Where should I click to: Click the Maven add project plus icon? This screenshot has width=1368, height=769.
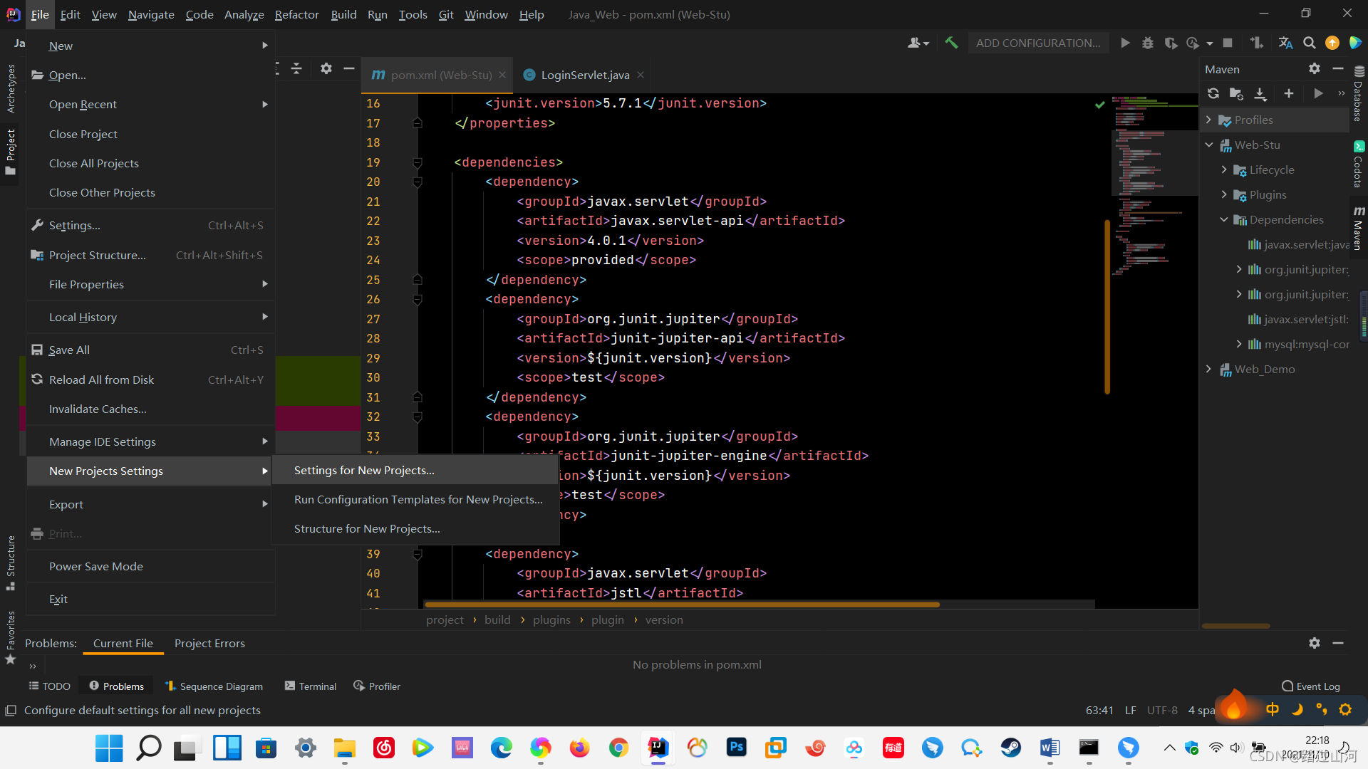1288,93
